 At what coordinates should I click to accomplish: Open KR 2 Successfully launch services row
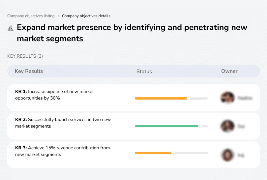click(x=133, y=126)
